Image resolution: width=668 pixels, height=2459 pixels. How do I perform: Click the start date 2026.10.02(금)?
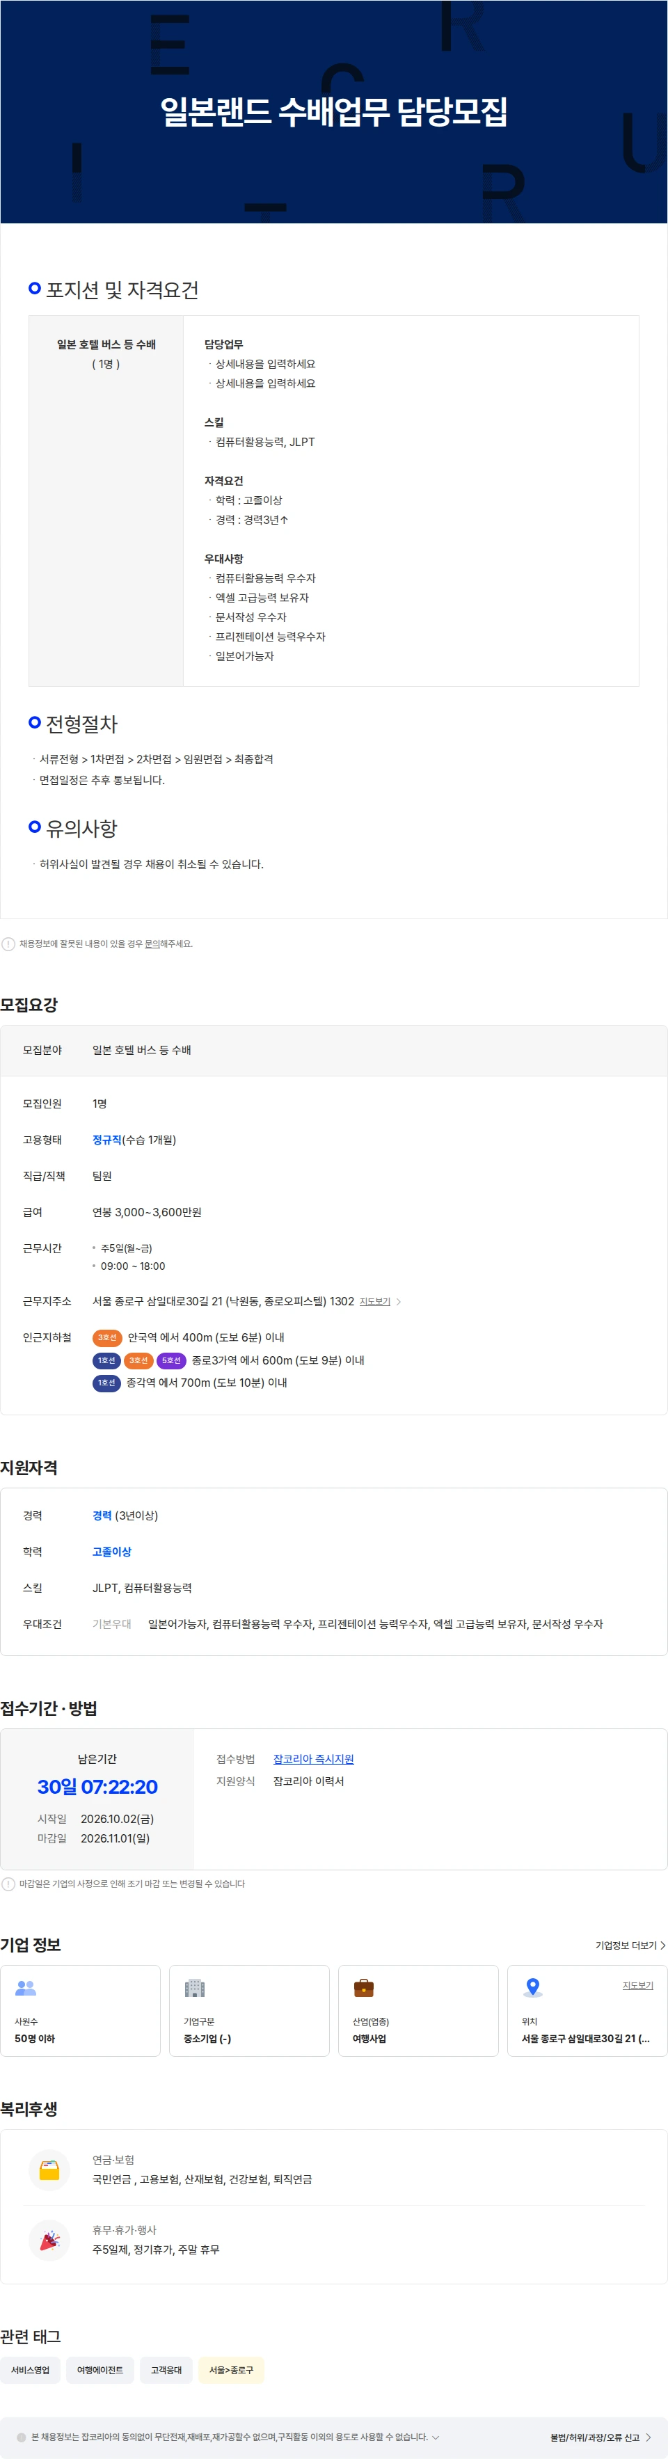[118, 1820]
